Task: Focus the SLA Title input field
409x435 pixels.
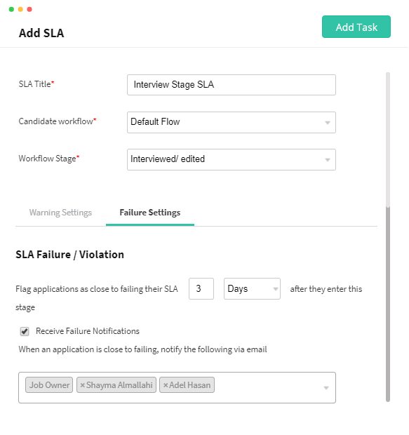Action: (232, 85)
